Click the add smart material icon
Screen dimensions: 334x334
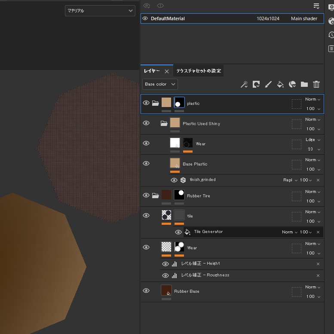click(x=292, y=84)
